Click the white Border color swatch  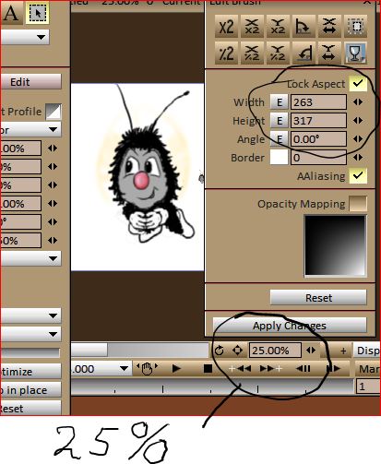(x=280, y=158)
